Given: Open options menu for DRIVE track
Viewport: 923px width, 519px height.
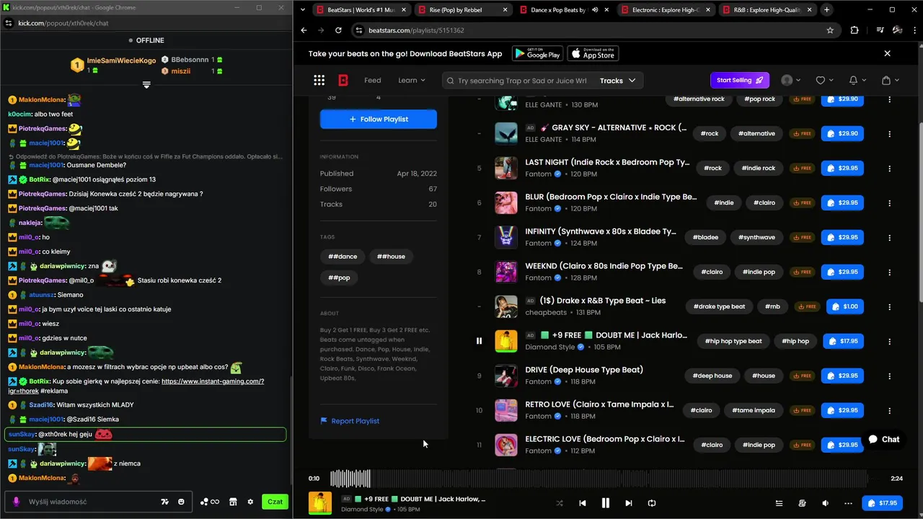Looking at the screenshot, I should [890, 376].
